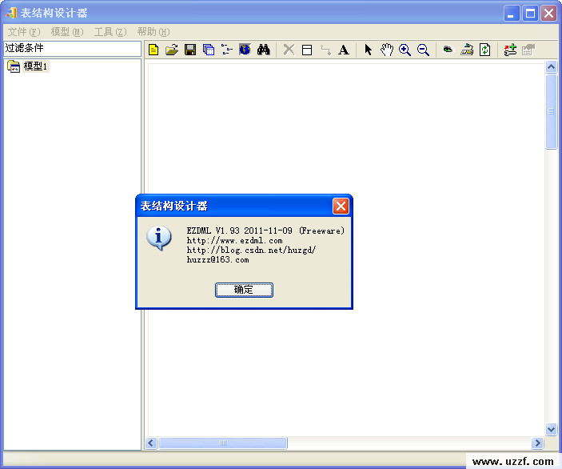
Task: Open the 模型(M) menu
Action: coord(67,32)
